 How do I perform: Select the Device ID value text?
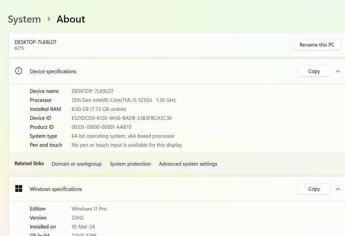tap(121, 118)
